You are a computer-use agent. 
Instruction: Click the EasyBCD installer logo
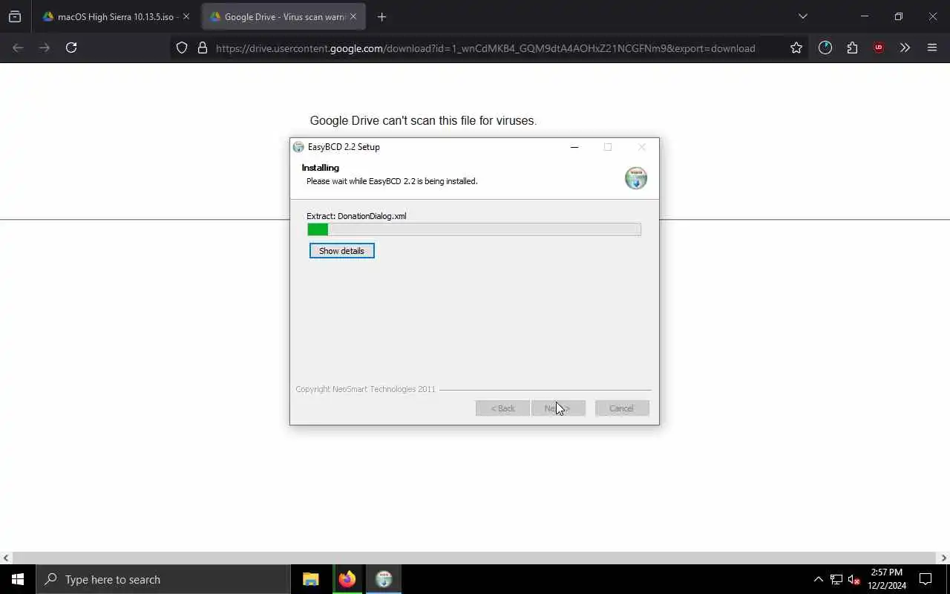[636, 178]
